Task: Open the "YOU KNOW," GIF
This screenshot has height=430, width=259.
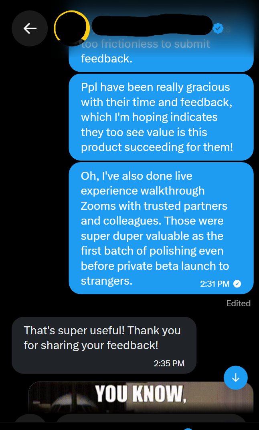Action: tap(141, 397)
